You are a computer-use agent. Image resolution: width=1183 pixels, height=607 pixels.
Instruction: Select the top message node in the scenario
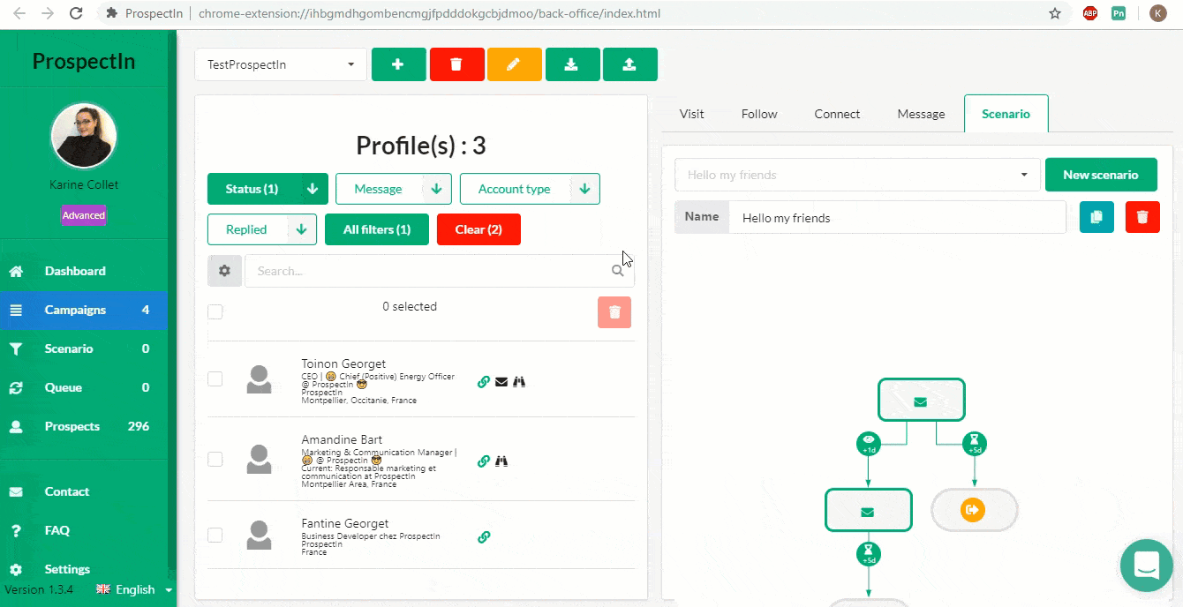pos(921,400)
